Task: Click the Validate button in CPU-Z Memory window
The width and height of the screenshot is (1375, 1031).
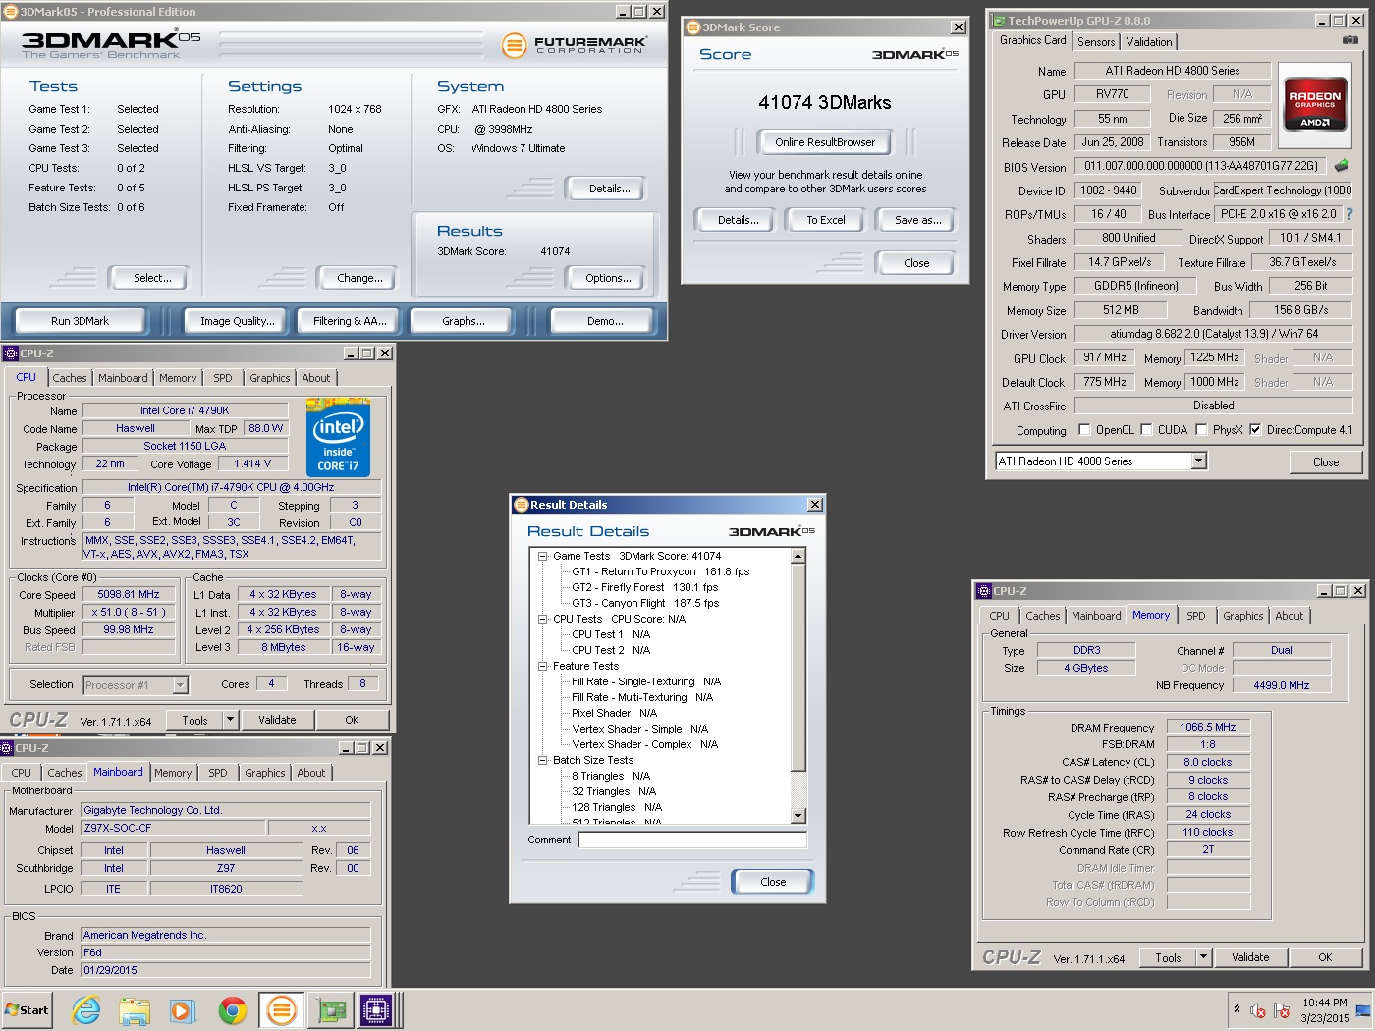Action: [1250, 957]
